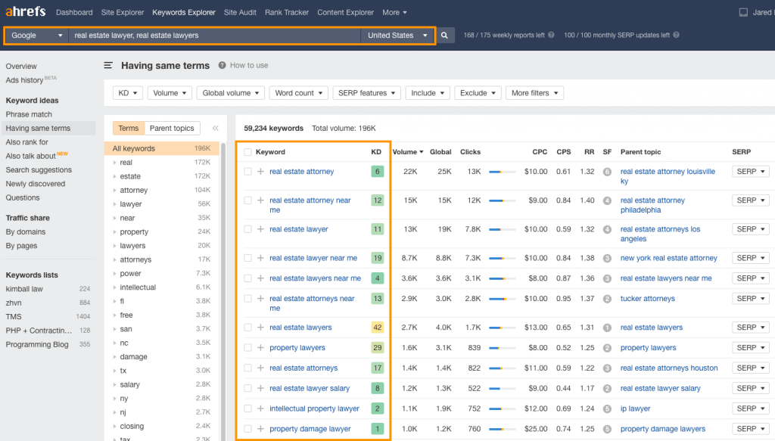Add 'real estate lawyers' with plus icon

(260, 328)
